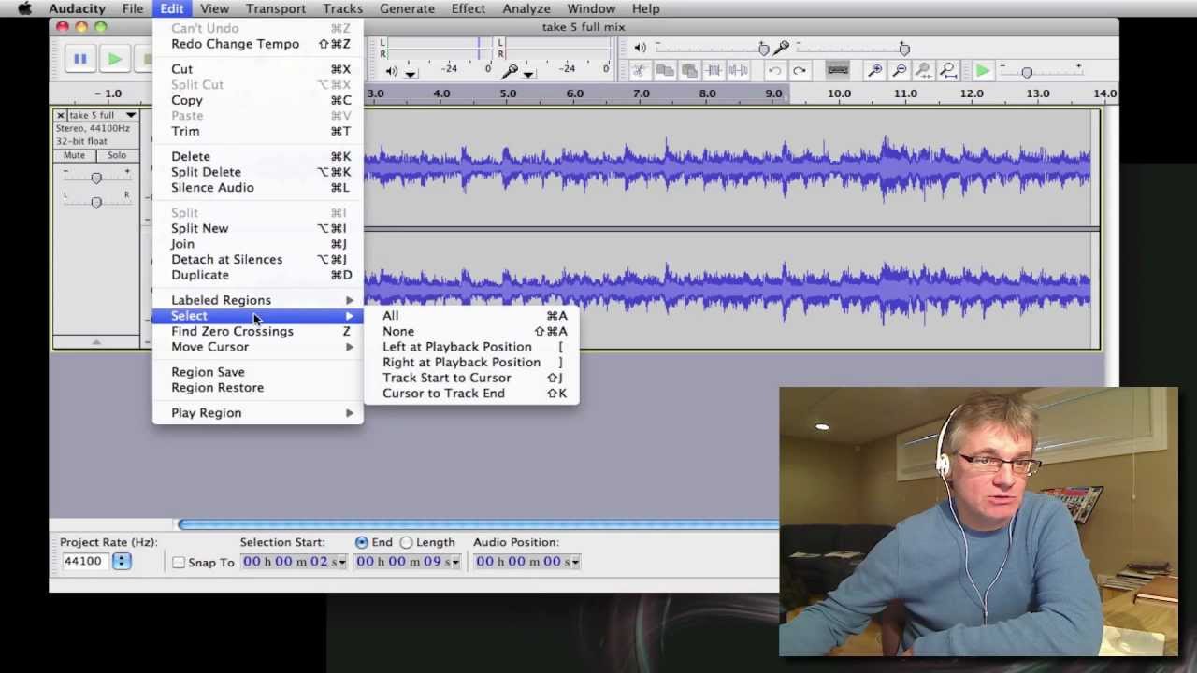
Task: Click the Cut scissors toolbar icon
Action: pos(640,71)
